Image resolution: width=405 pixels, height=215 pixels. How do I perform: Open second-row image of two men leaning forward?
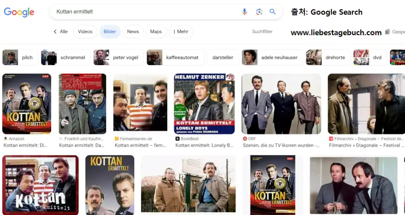click(x=354, y=185)
